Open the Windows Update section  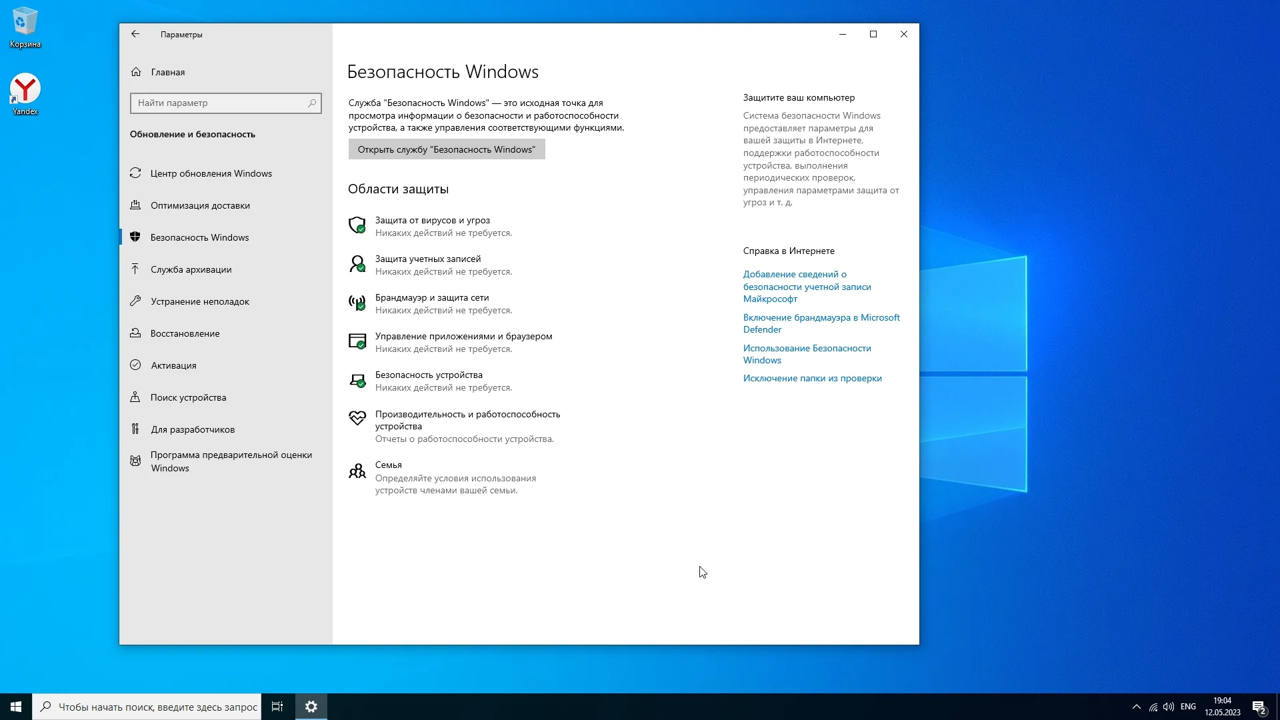pos(211,173)
